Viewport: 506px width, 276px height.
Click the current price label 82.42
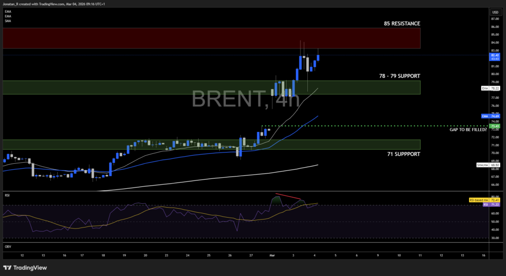click(x=495, y=57)
